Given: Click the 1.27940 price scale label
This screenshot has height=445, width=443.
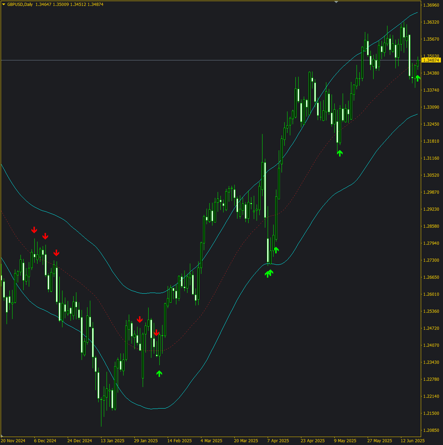Looking at the screenshot, I should coord(432,243).
